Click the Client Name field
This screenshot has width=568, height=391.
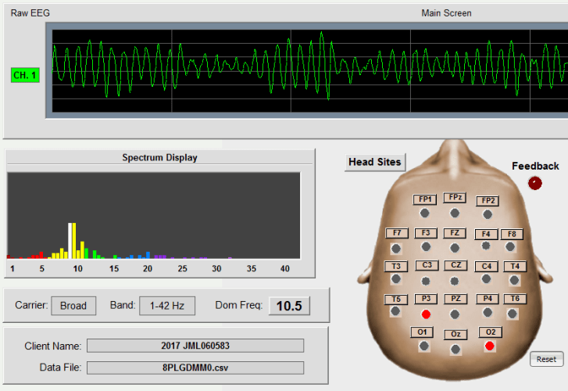pyautogui.click(x=195, y=346)
